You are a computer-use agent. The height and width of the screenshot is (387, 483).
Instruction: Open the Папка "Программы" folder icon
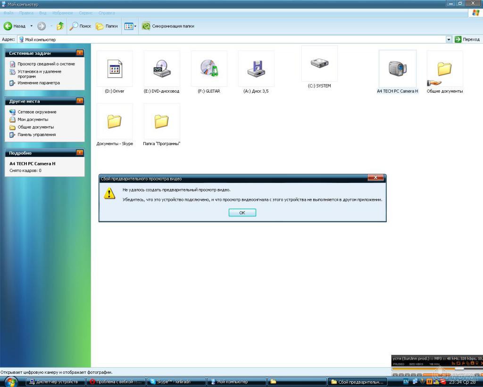click(x=162, y=121)
